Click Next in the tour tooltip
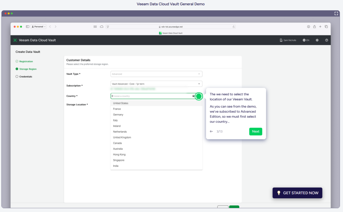Screen dimensions: 343x212 [x=256, y=131]
